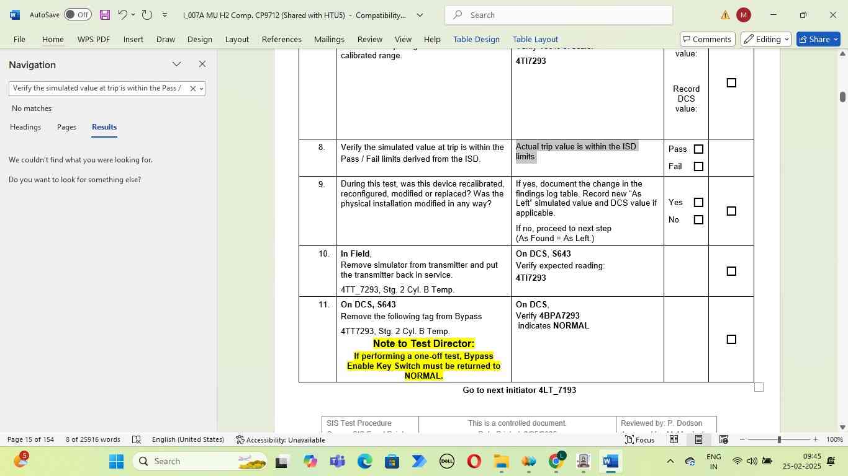848x476 pixels.
Task: Check the Record DCS value checkbox
Action: tap(731, 82)
